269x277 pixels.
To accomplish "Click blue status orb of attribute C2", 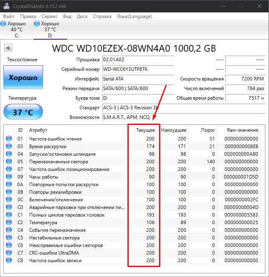I will point(9,222).
